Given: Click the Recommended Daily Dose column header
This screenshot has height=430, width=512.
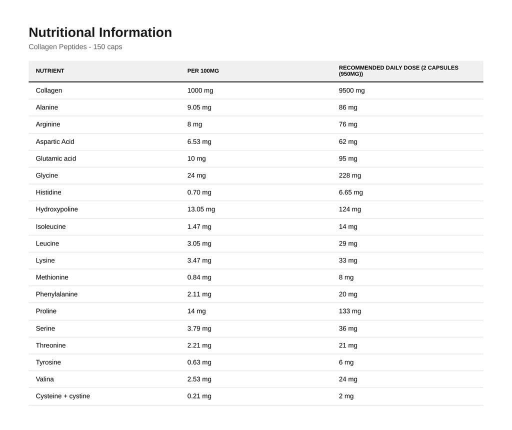Looking at the screenshot, I should click(x=398, y=71).
